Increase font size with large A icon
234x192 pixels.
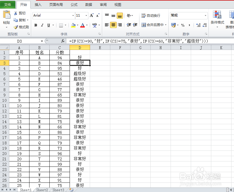pyautogui.click(x=92, y=15)
